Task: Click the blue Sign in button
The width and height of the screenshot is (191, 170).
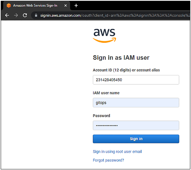Action: [x=136, y=139]
